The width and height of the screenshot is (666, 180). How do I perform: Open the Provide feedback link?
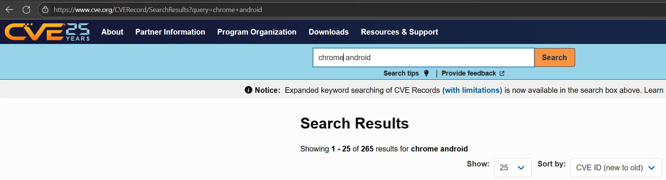(469, 73)
